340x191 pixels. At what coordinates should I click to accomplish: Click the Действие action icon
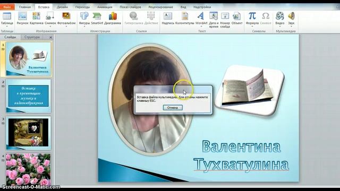tap(151, 16)
